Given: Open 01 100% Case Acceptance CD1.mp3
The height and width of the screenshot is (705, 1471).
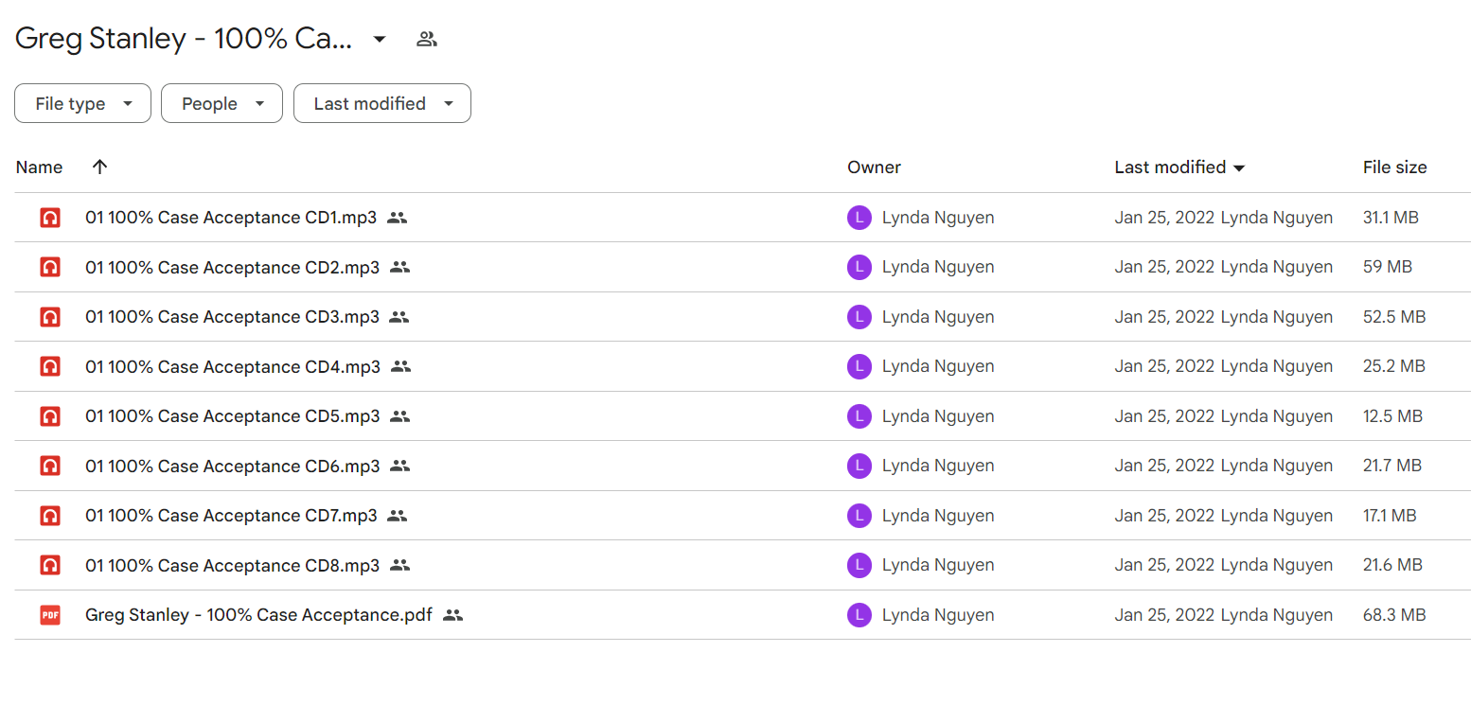Looking at the screenshot, I should tap(231, 218).
